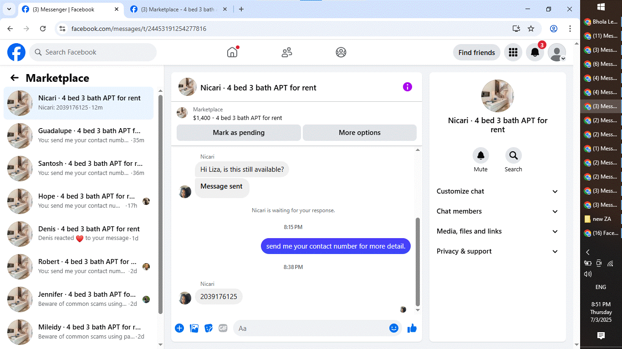Image resolution: width=622 pixels, height=349 pixels.
Task: Click the Chrome address bar URL
Action: tap(139, 29)
